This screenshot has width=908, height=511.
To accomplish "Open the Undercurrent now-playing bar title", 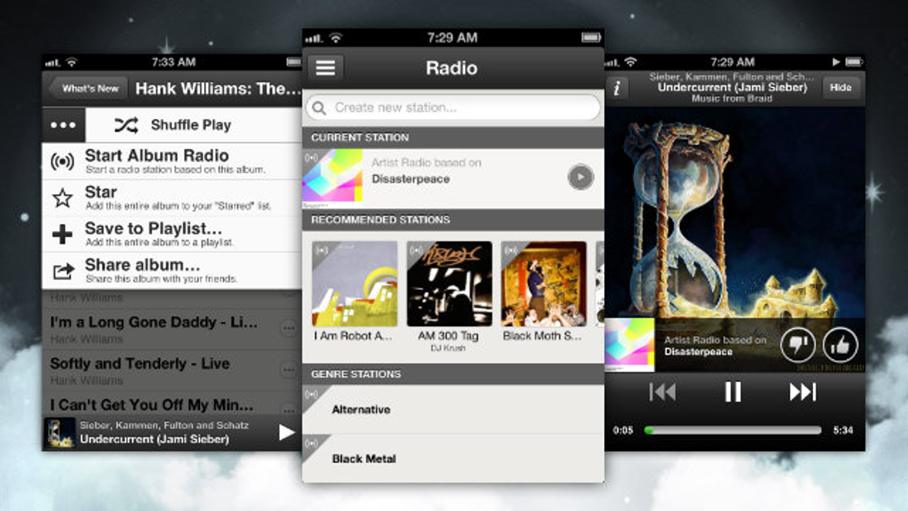I will (x=154, y=439).
